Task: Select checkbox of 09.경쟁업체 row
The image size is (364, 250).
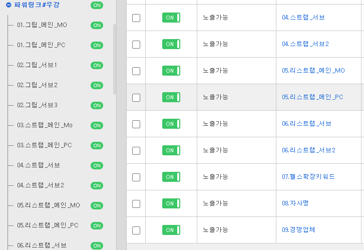Action: tap(136, 230)
